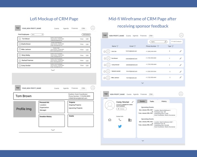The width and height of the screenshot is (197, 157).
Task: Click the pencil icon in mid-fi Mike Jackson row
Action: 180,78
